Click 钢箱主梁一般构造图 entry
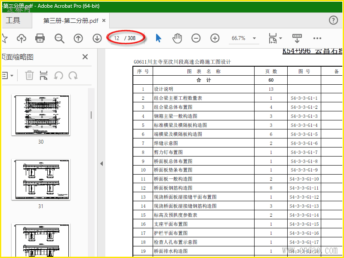The width and height of the screenshot is (344, 258). tap(175, 116)
